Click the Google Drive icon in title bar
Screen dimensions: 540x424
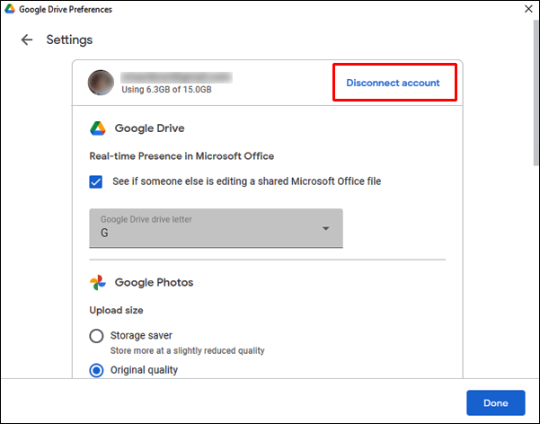pos(10,10)
